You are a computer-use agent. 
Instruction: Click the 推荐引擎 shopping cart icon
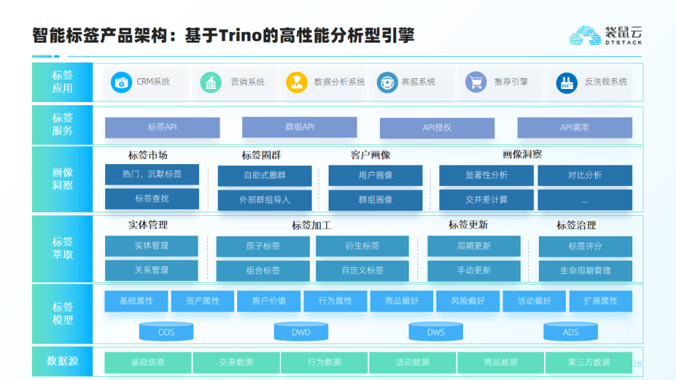tap(476, 83)
